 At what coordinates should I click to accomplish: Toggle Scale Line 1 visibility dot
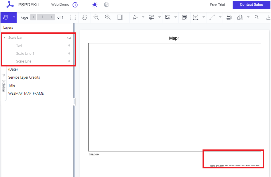[x=69, y=53]
